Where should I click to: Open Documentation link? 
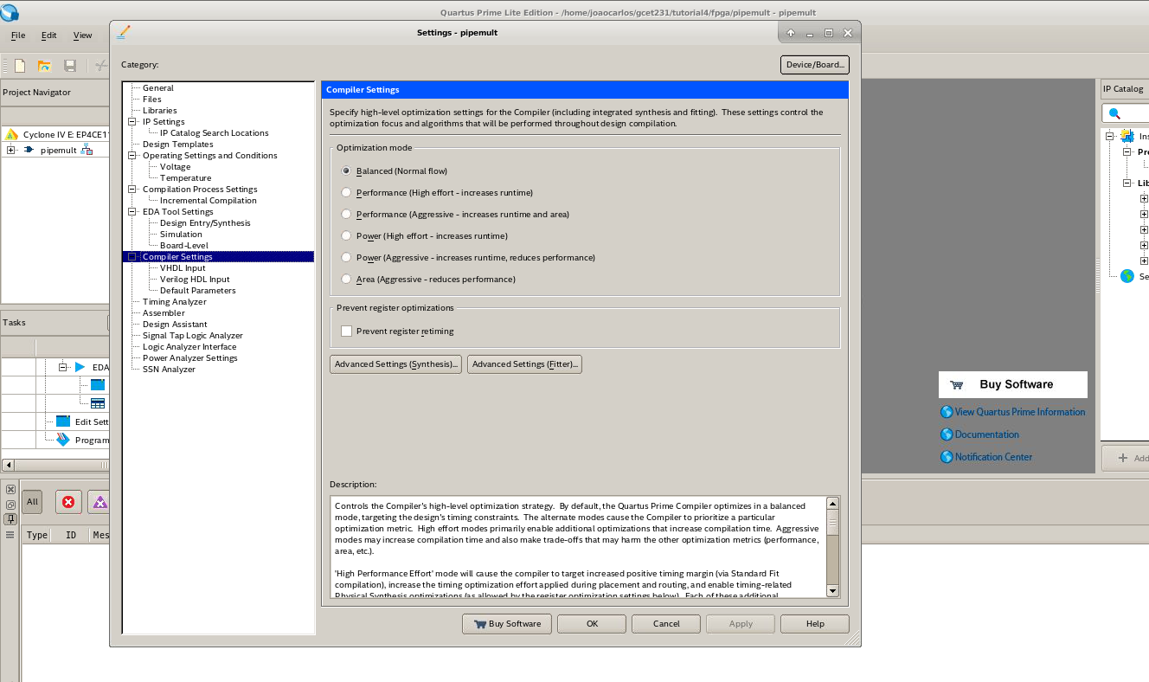986,434
